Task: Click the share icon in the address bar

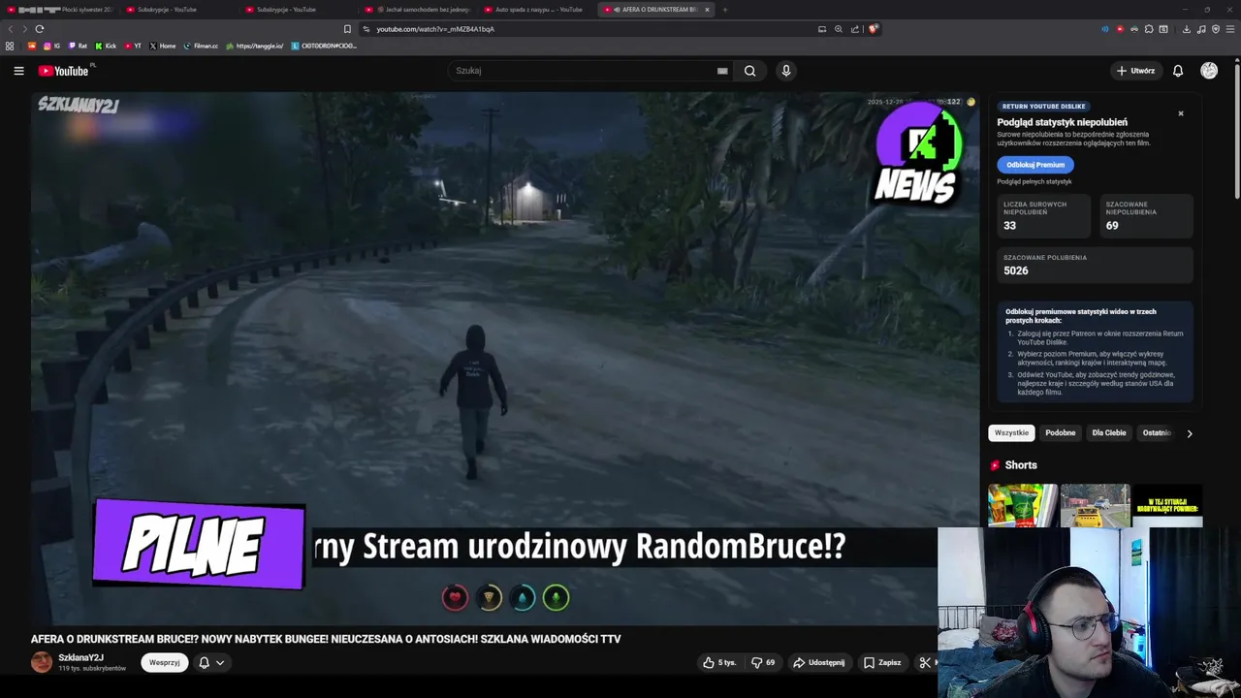Action: [854, 29]
